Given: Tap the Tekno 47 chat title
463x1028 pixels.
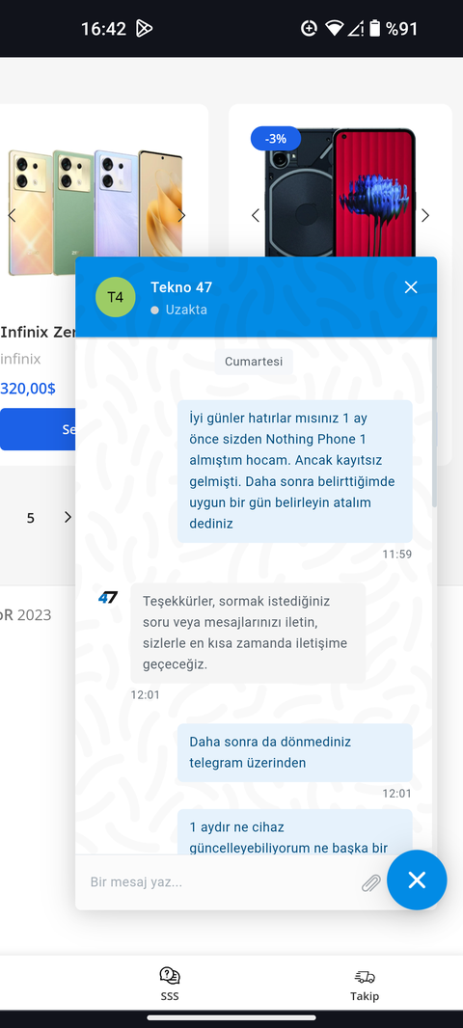Looking at the screenshot, I should click(x=181, y=287).
